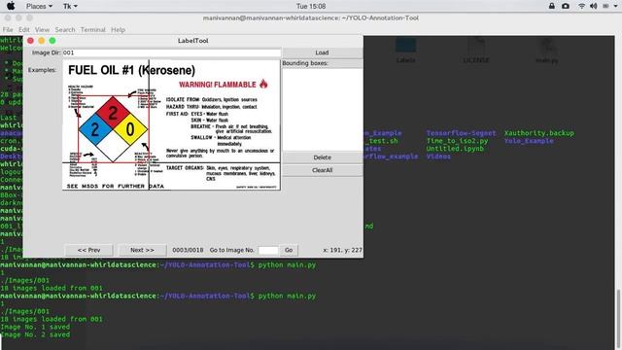Click the Image Dir input field
The width and height of the screenshot is (622, 350).
[171, 52]
